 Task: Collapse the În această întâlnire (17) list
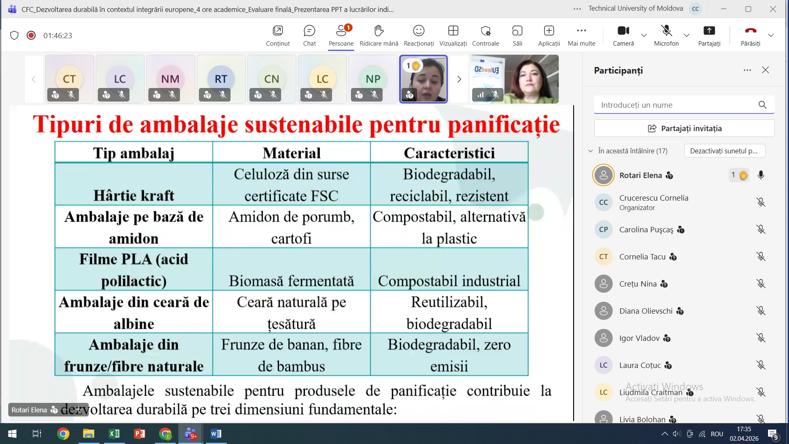tap(591, 151)
